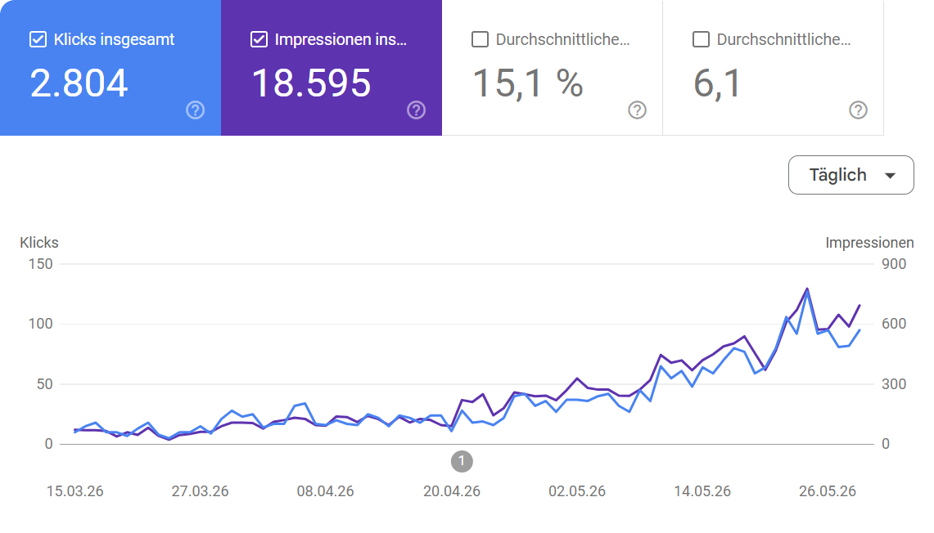
Task: Click the 27.03.26 date label
Action: pos(200,491)
